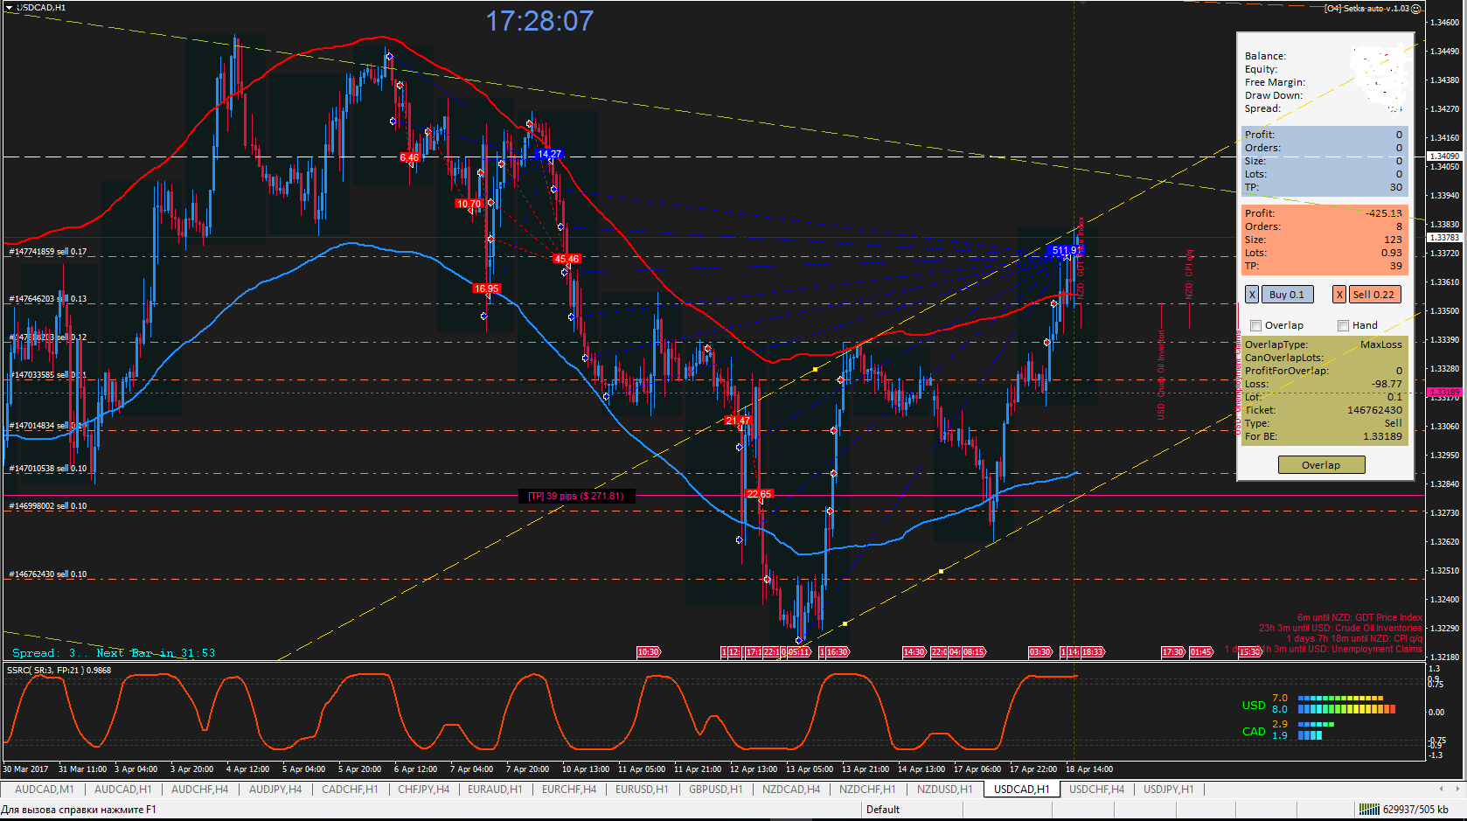Click the memory usage 629937/505 kb
The height and width of the screenshot is (821, 1467).
pos(1415,810)
